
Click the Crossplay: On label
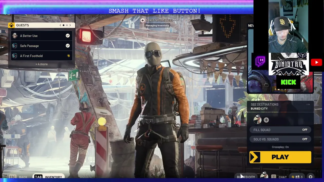pos(280,147)
